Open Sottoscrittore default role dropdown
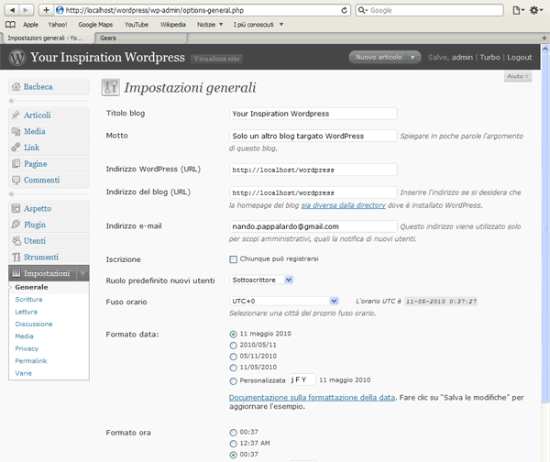Viewport: 550px width, 462px height. [x=261, y=280]
